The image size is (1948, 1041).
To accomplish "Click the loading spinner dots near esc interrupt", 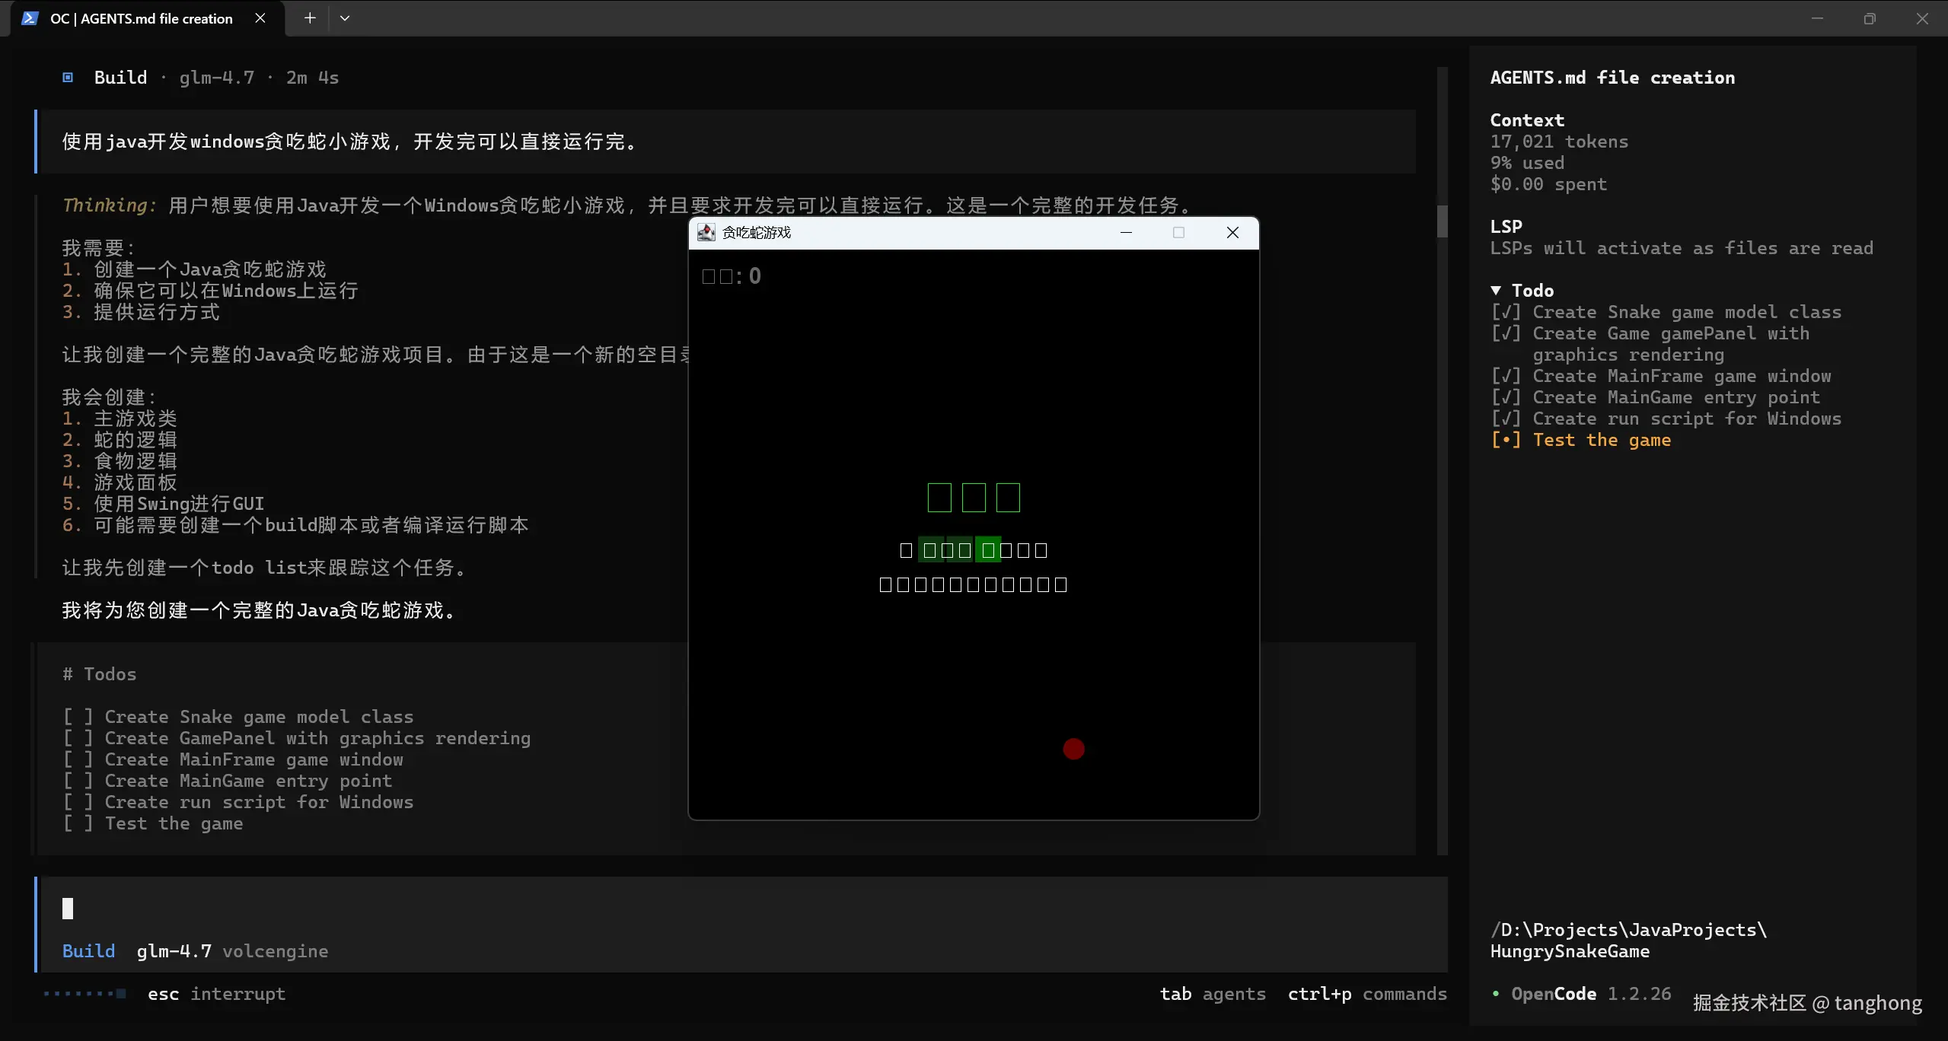I will pos(84,994).
